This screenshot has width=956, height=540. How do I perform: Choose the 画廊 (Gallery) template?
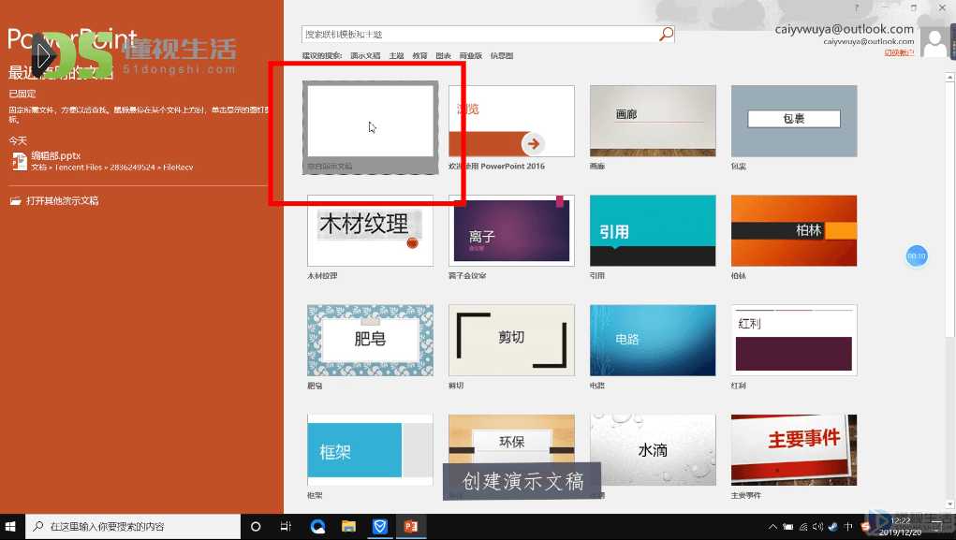tap(653, 122)
